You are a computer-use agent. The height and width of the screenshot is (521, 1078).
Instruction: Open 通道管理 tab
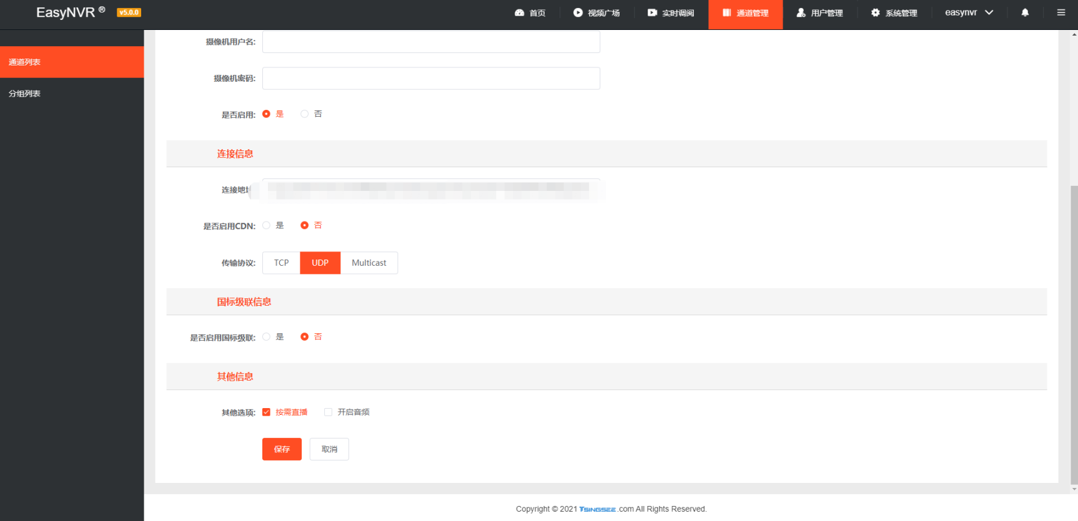pos(745,14)
